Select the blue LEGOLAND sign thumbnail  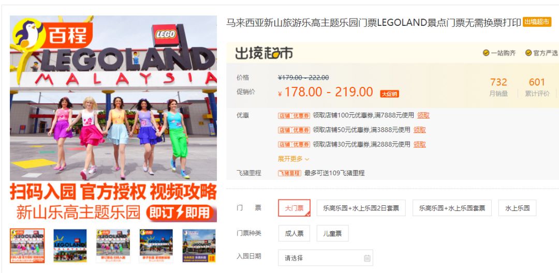pos(70,246)
